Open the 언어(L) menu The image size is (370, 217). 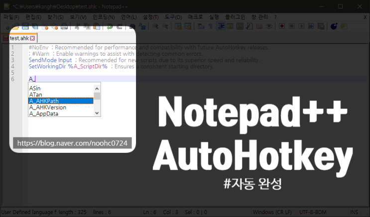click(x=129, y=17)
